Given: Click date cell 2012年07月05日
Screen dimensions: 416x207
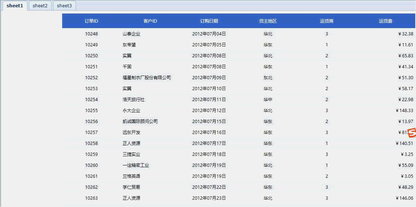Looking at the screenshot, I should tap(209, 45).
